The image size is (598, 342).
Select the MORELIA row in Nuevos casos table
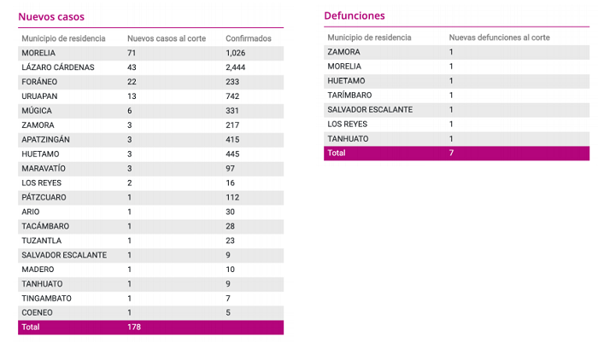[150, 53]
